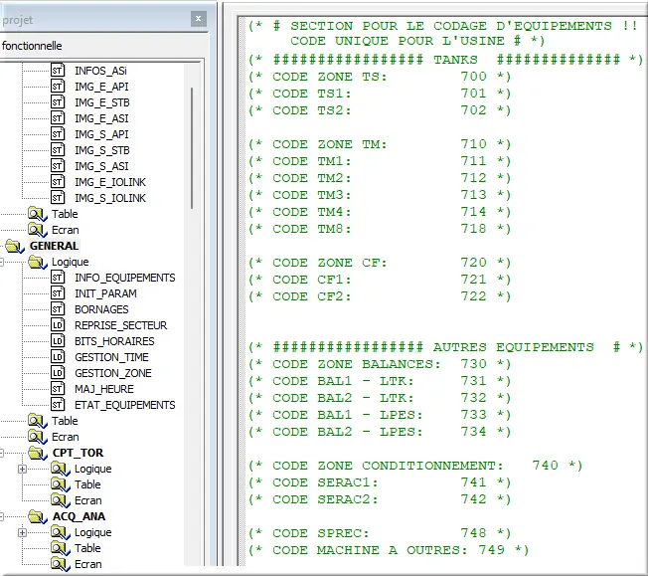This screenshot has width=648, height=576.
Task: Expand the Logique node under ACQ_ANA
Action: pyautogui.click(x=22, y=532)
